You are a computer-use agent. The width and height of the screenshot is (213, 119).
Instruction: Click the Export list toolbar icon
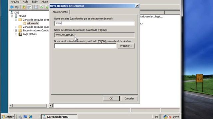(x=47, y=7)
